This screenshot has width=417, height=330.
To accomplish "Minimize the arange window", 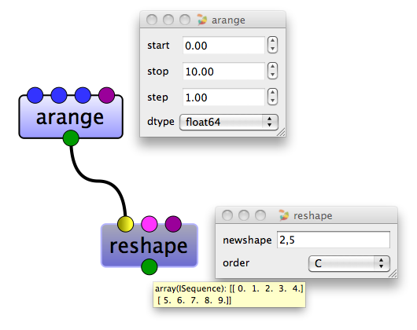I will pos(168,20).
